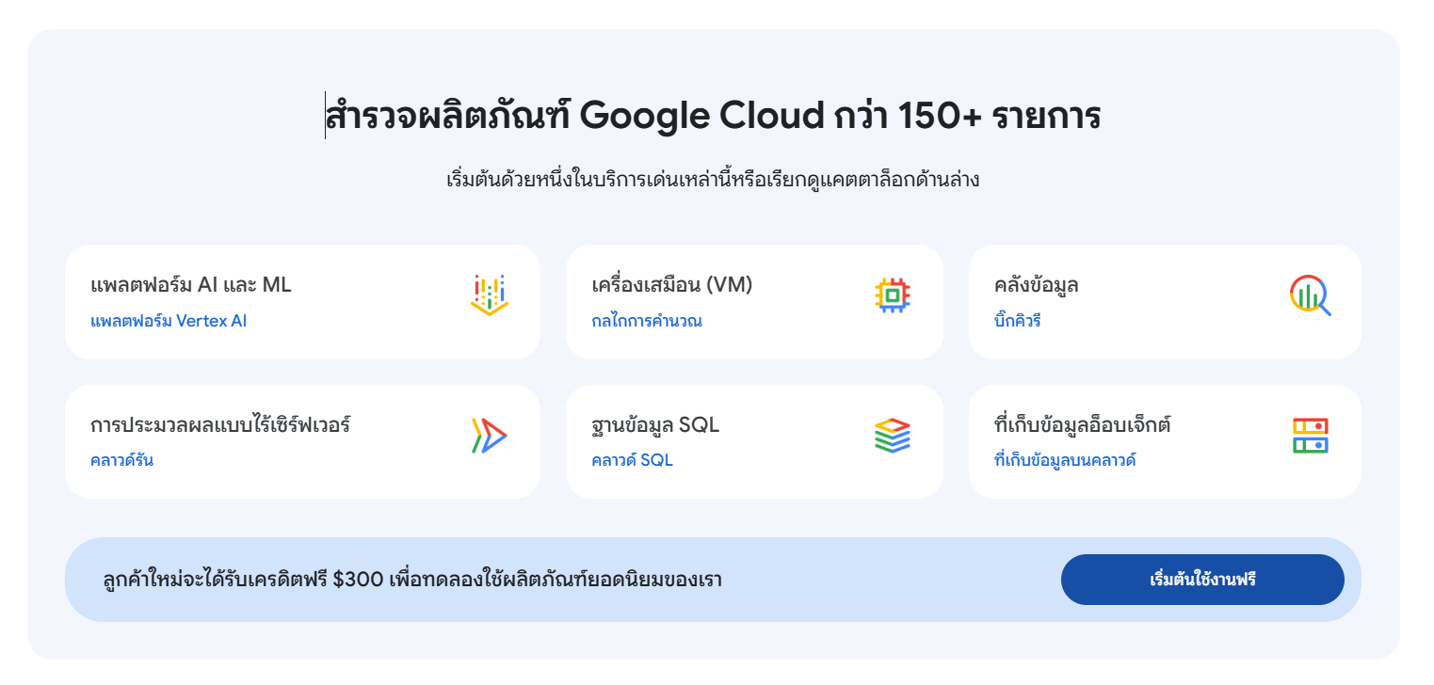Image resolution: width=1434 pixels, height=685 pixels.
Task: Open the แพลตฟอร์ม Vertex AI link
Action: point(169,321)
